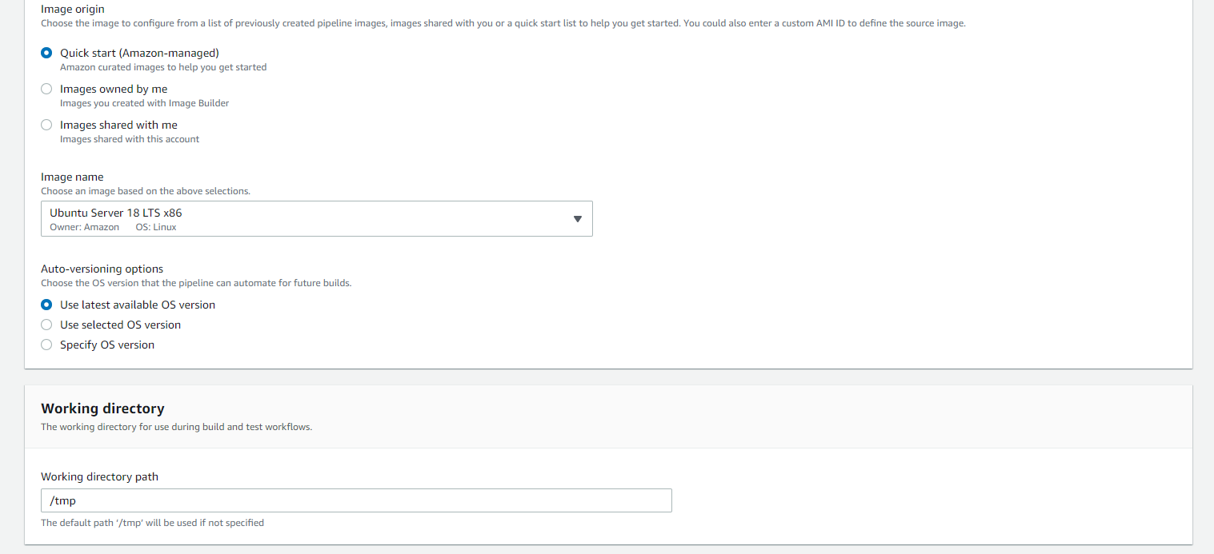Screen dimensions: 1214x554
Task: Click the Working directory path label
Action: pyautogui.click(x=99, y=476)
